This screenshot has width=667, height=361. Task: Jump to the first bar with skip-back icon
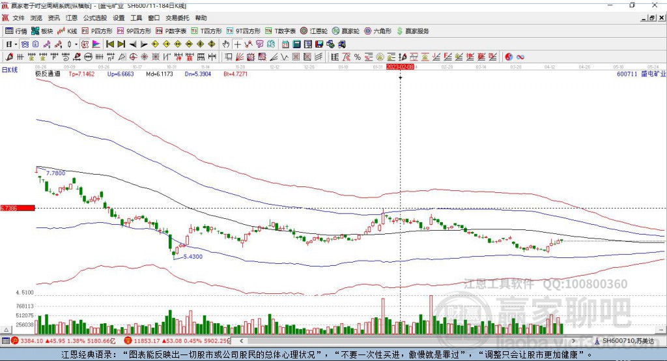pyautogui.click(x=109, y=44)
